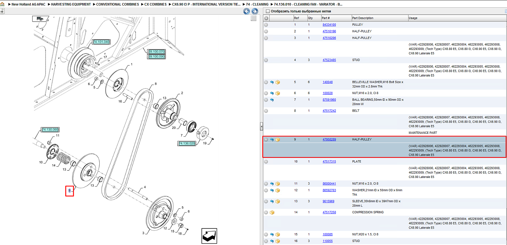The height and width of the screenshot is (245, 507).
Task: Open the New Holland AG APAC breadcrumb
Action: 29,4
